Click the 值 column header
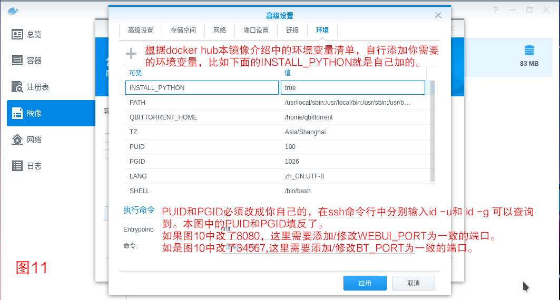 (x=288, y=73)
